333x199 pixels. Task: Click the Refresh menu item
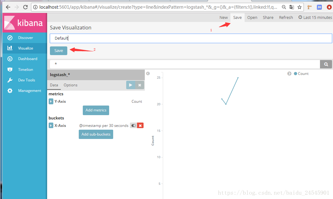tap(286, 17)
